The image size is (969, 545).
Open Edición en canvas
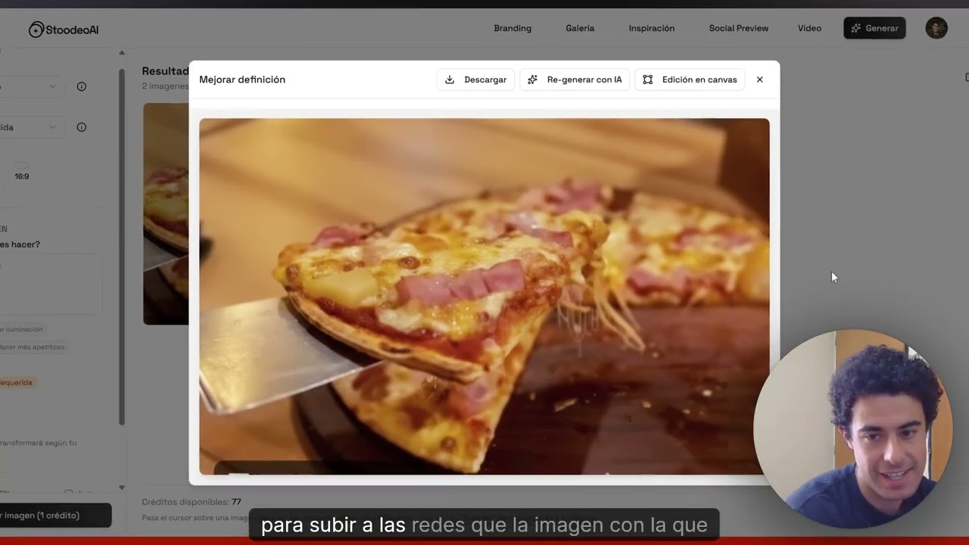coord(690,79)
